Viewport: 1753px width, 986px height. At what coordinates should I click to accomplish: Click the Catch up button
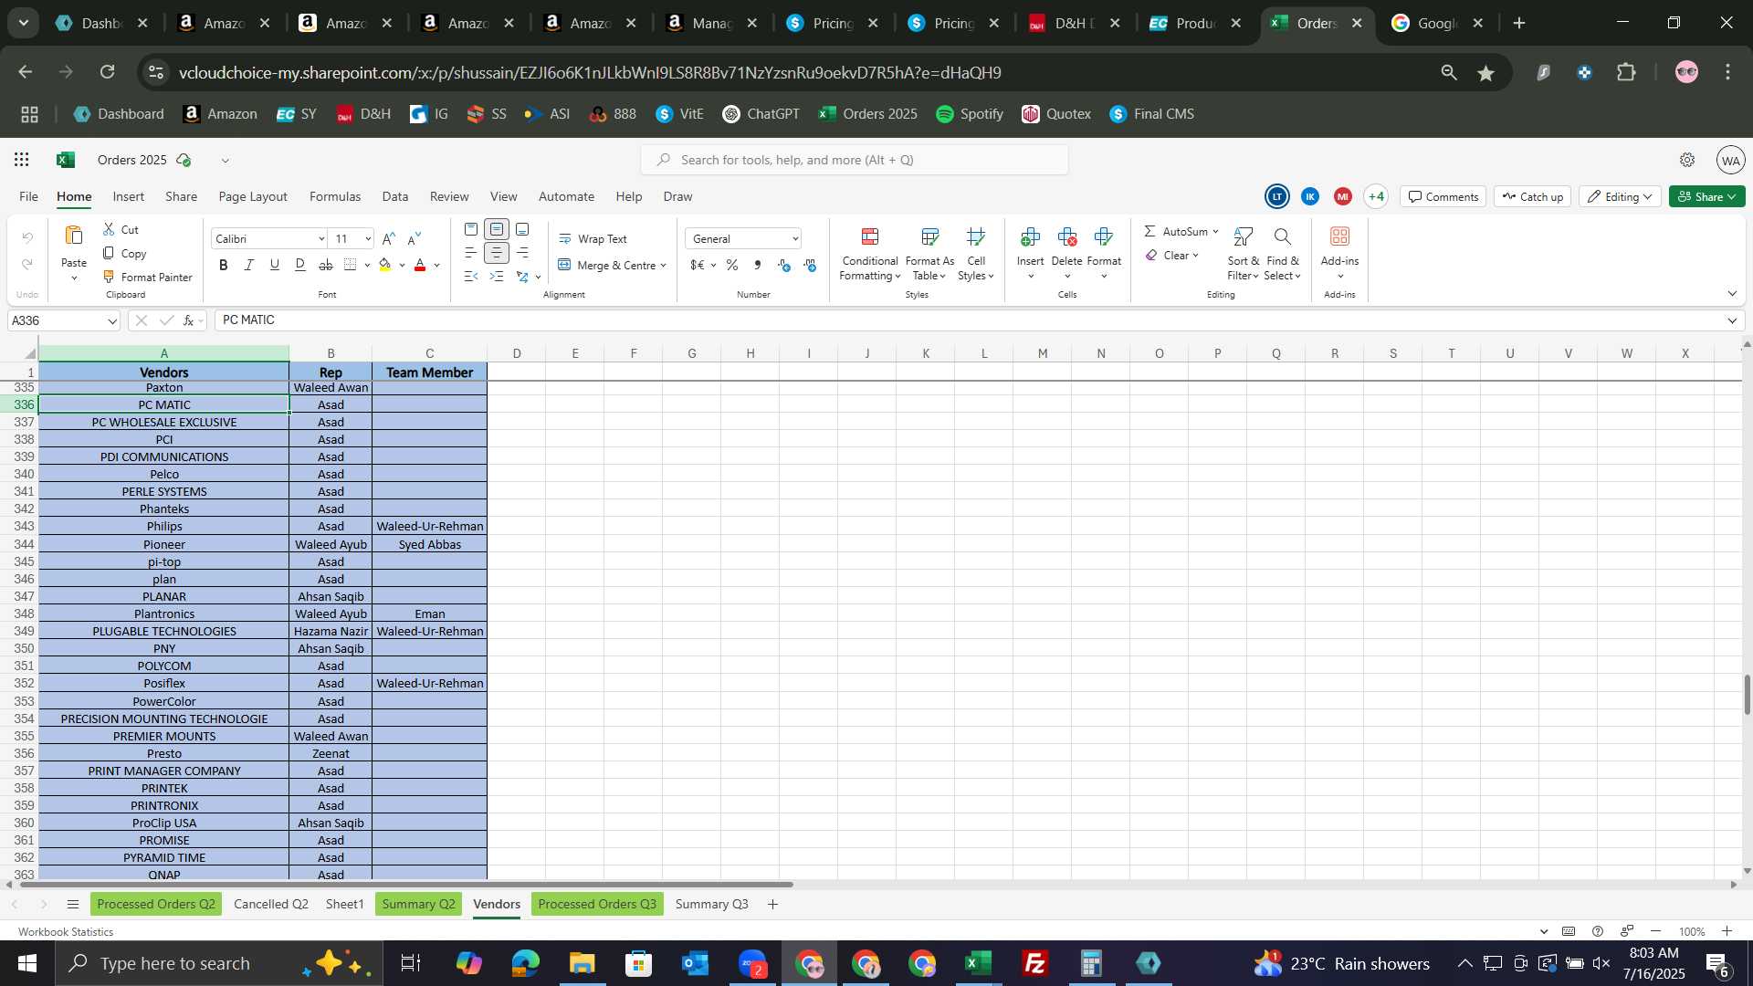pos(1532,196)
